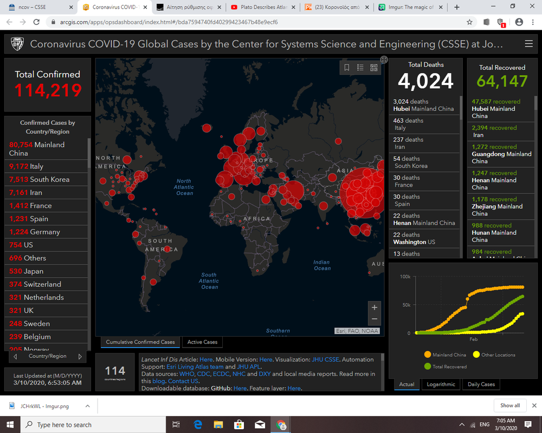Select 7,513 South Korea in country list

pyautogui.click(x=46, y=180)
